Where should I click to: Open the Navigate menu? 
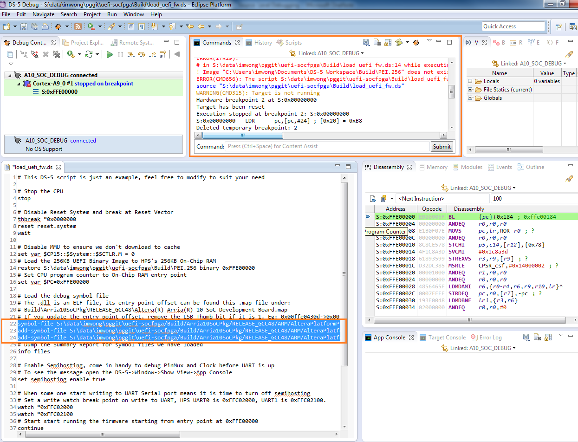click(x=43, y=14)
